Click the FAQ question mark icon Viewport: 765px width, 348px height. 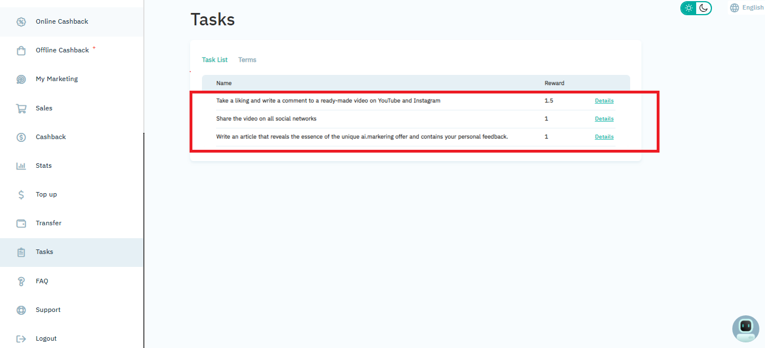coord(21,281)
